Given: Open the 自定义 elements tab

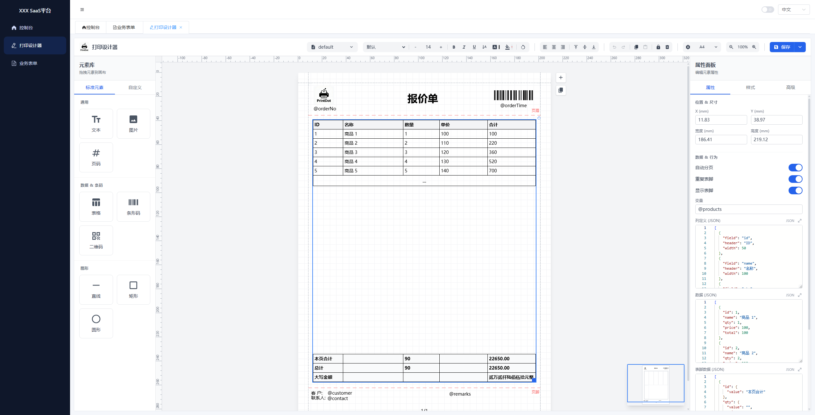Looking at the screenshot, I should click(x=135, y=87).
